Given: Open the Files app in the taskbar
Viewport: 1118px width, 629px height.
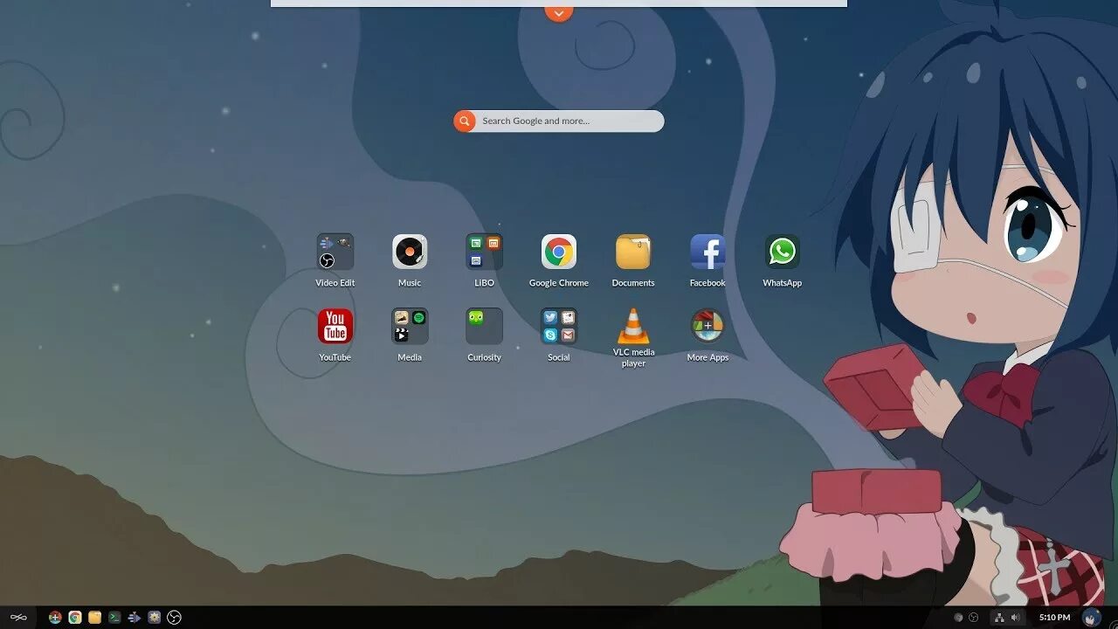Looking at the screenshot, I should [94, 618].
